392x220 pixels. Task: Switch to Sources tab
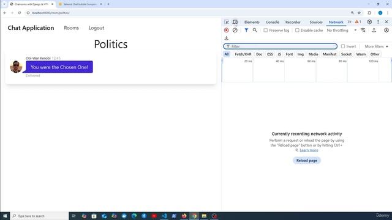tap(316, 22)
